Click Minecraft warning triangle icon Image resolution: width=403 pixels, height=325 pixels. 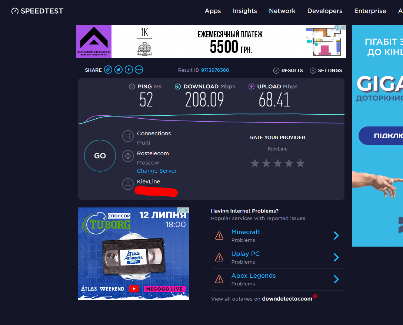[x=219, y=236]
